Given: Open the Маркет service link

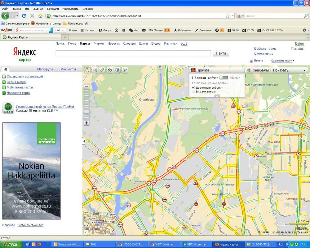Looking at the screenshot, I should (99, 43).
